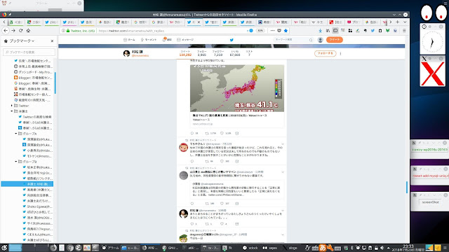Open Twitter メッセージ messages link
449x252 pixels.
(185, 40)
